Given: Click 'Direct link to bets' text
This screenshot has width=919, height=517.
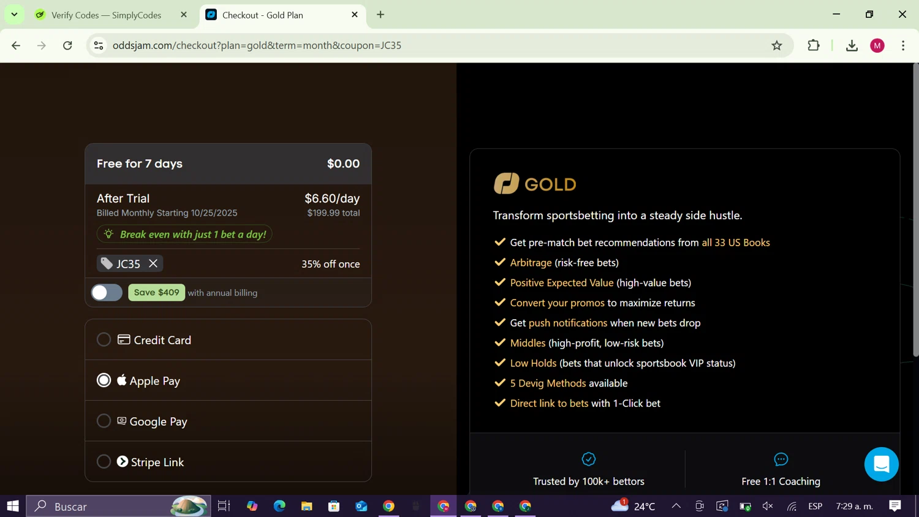Looking at the screenshot, I should 549,404.
